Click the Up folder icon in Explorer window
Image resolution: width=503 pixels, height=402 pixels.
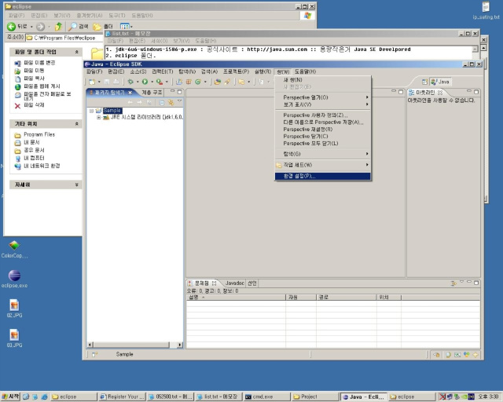(x=58, y=27)
